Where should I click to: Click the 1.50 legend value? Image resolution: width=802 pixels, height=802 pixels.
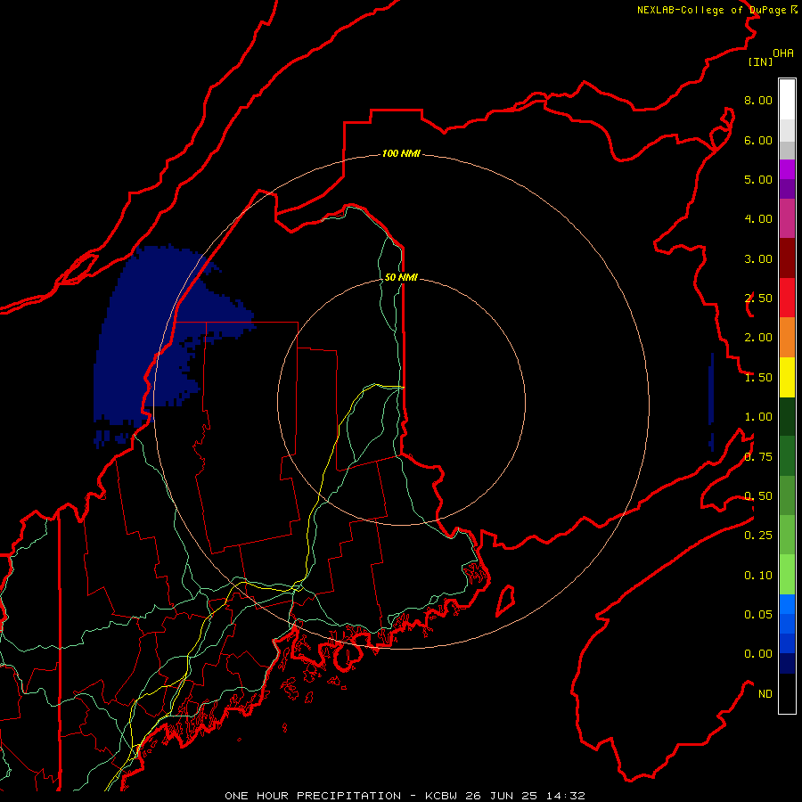(x=758, y=378)
